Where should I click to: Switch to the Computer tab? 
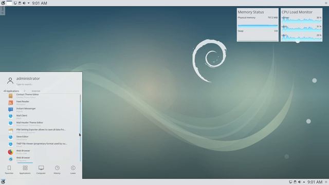point(41,170)
